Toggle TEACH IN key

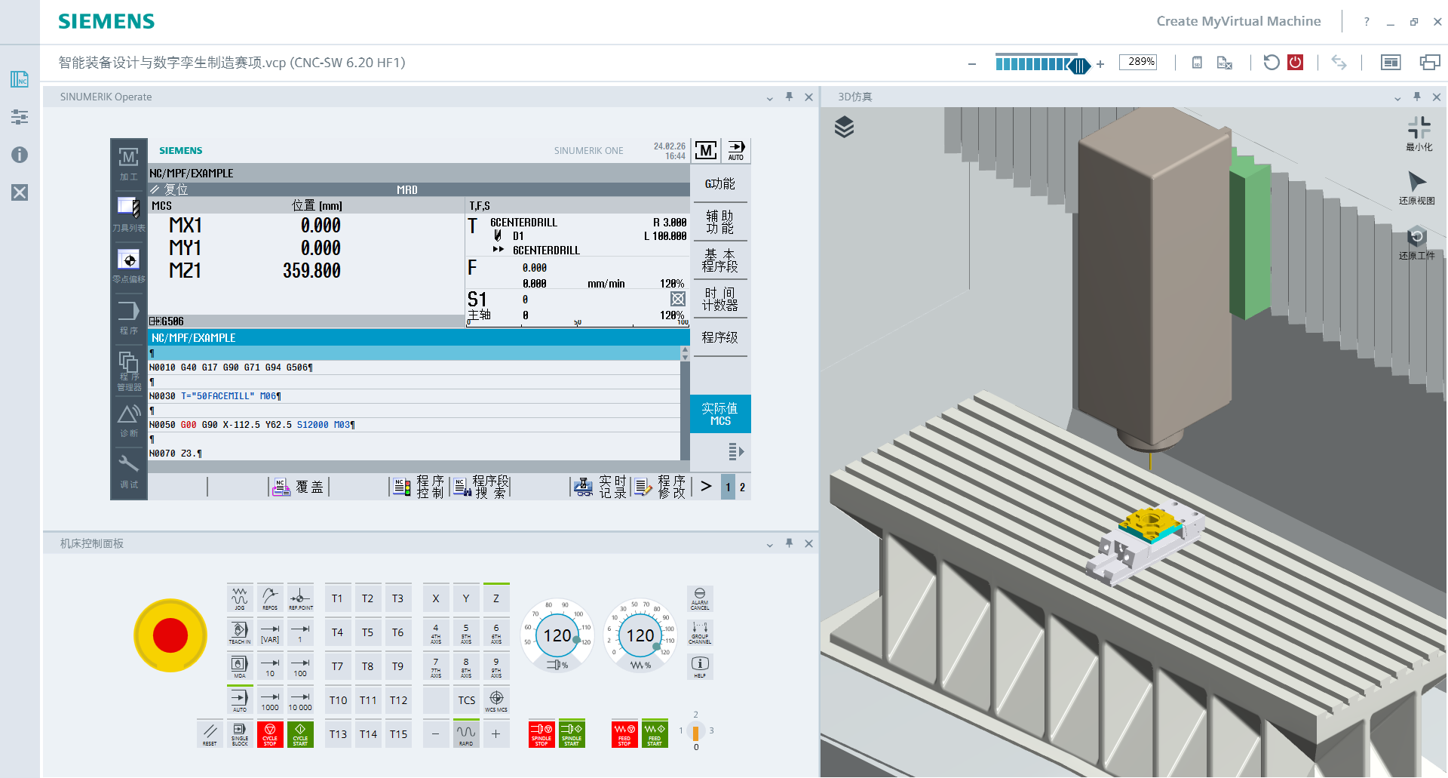(240, 632)
